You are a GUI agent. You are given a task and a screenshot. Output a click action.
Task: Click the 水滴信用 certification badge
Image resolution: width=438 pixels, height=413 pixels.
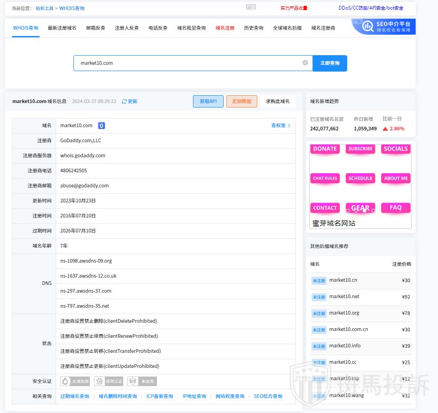point(75,381)
